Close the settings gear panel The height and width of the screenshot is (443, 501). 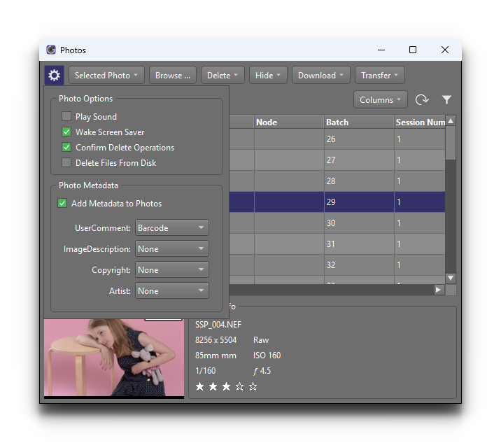(x=54, y=76)
